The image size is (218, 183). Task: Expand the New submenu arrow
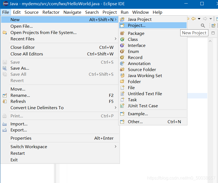[x=115, y=19]
